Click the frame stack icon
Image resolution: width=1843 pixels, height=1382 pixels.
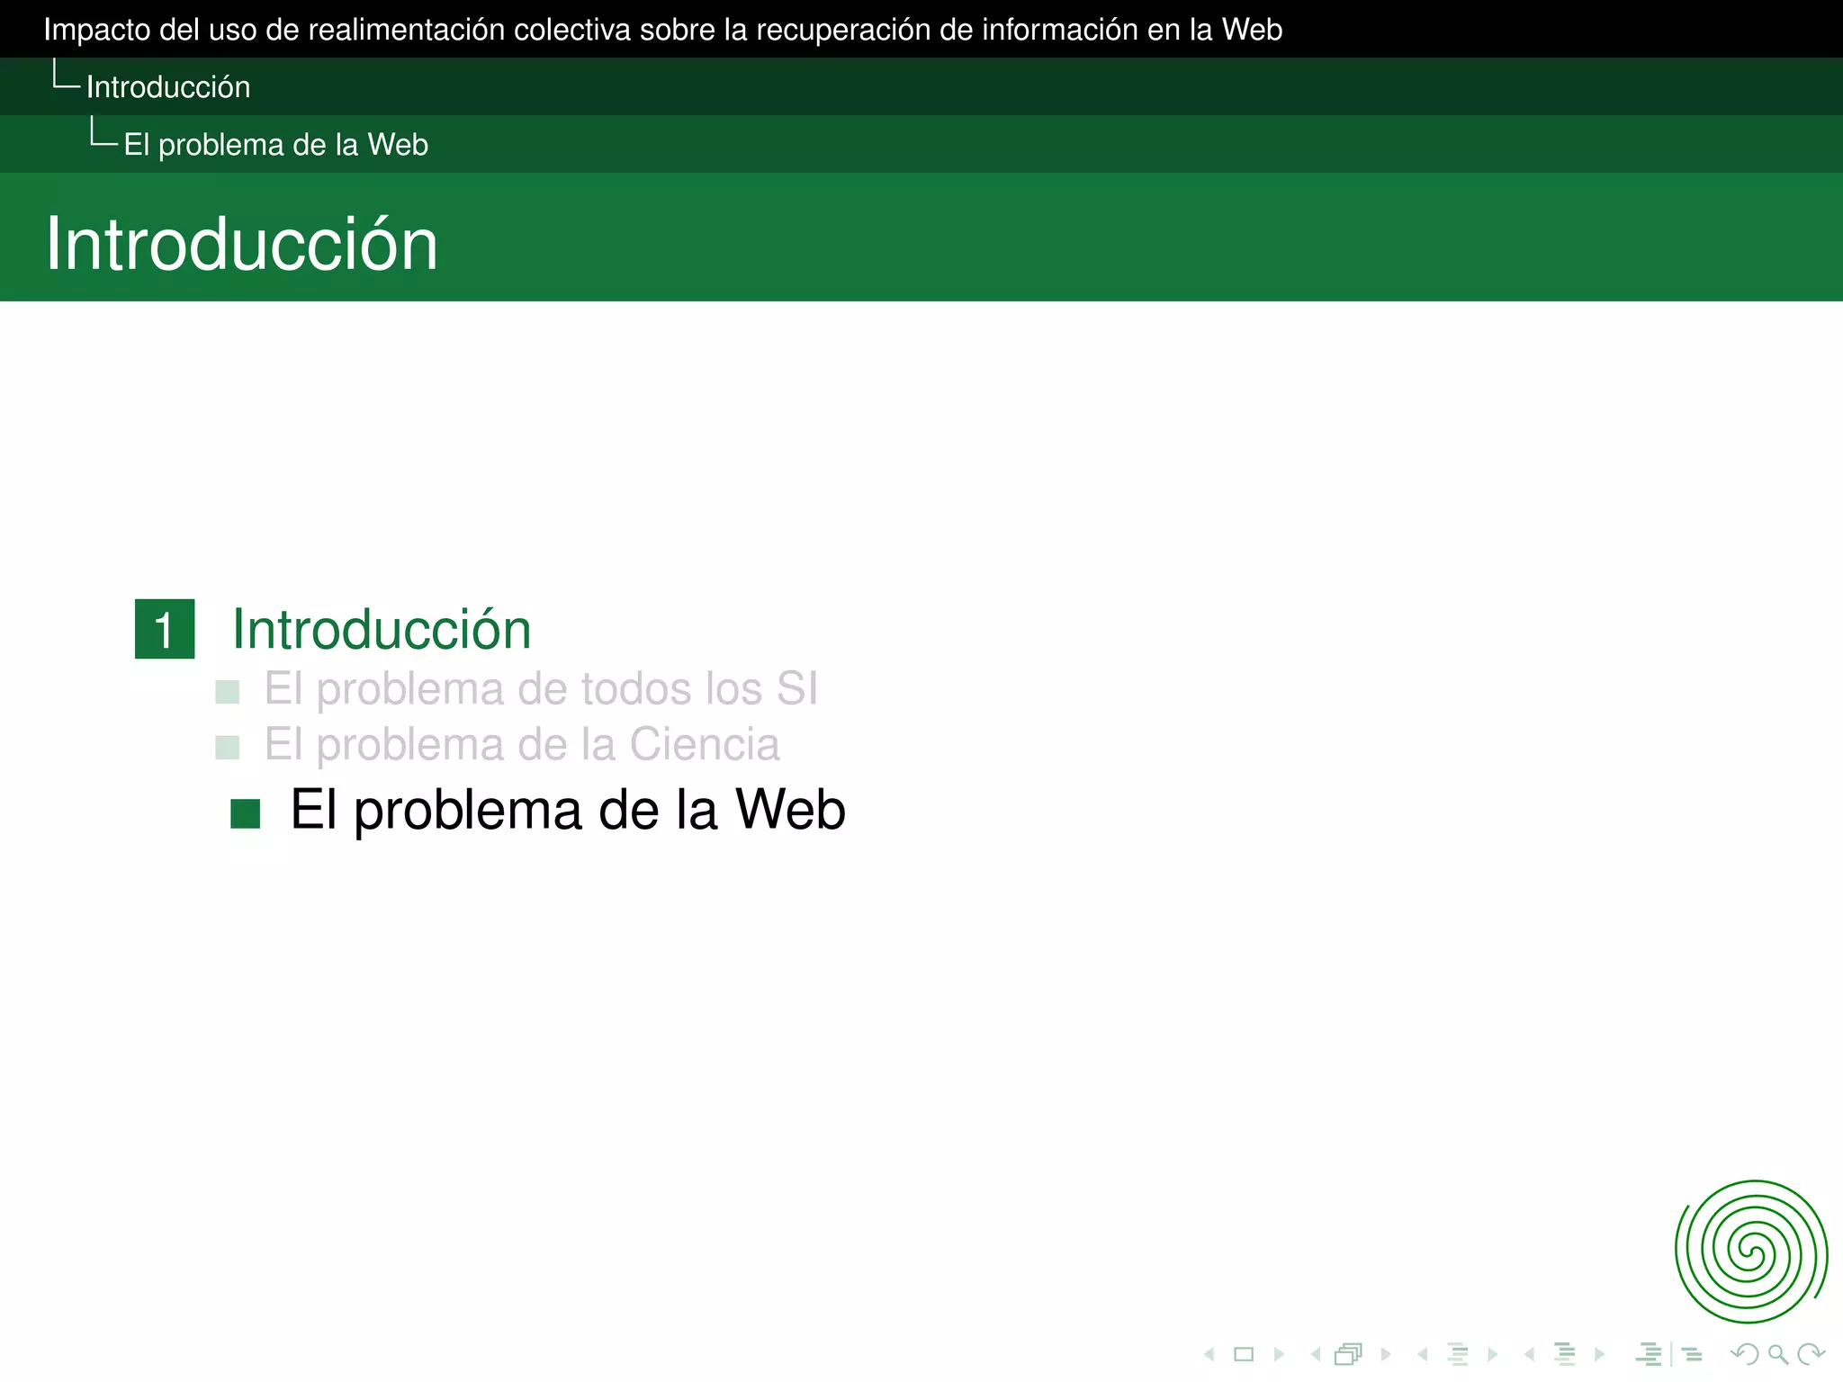(1349, 1354)
